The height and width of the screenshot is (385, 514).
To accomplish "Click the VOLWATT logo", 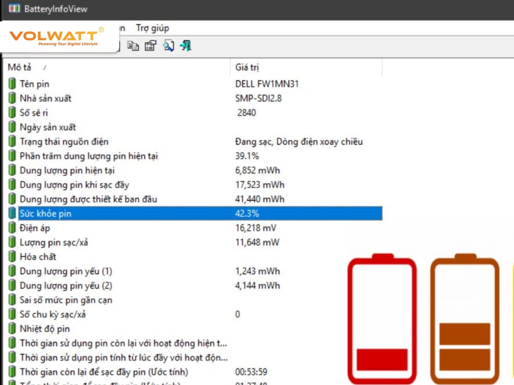I will [x=55, y=36].
